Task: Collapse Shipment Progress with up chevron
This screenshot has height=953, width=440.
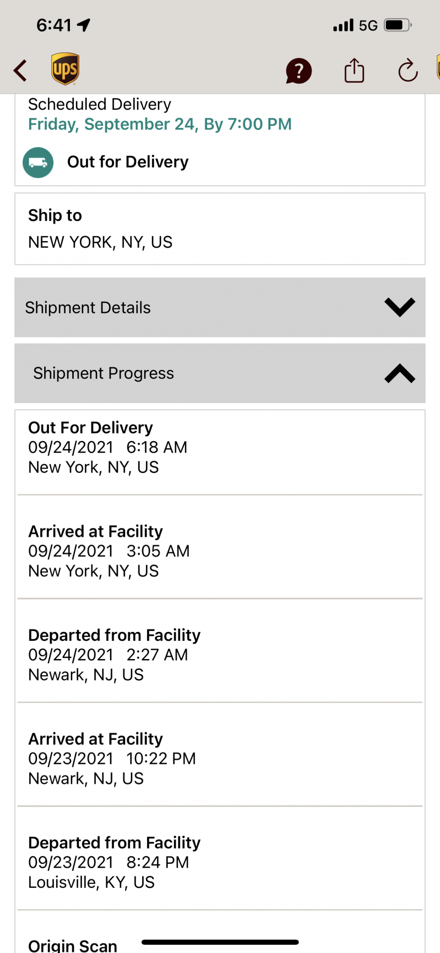Action: [x=400, y=374]
